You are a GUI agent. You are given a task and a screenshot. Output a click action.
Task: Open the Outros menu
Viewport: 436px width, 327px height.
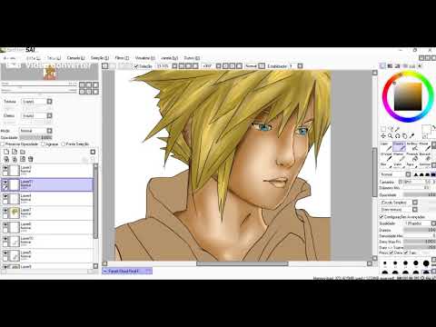point(192,58)
